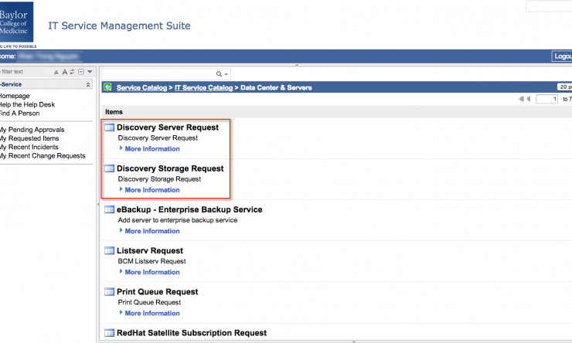This screenshot has width=572, height=343.
Task: Click the Listserv Request item icon
Action: pos(110,250)
